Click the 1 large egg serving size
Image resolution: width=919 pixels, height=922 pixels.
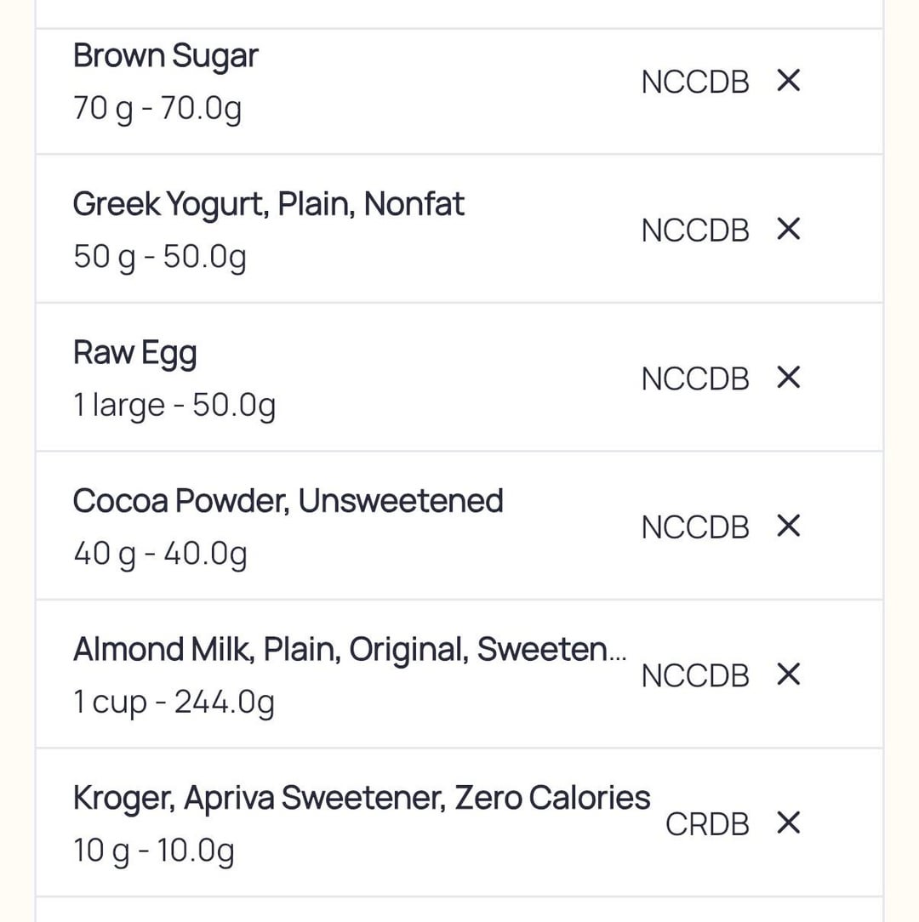click(x=174, y=406)
